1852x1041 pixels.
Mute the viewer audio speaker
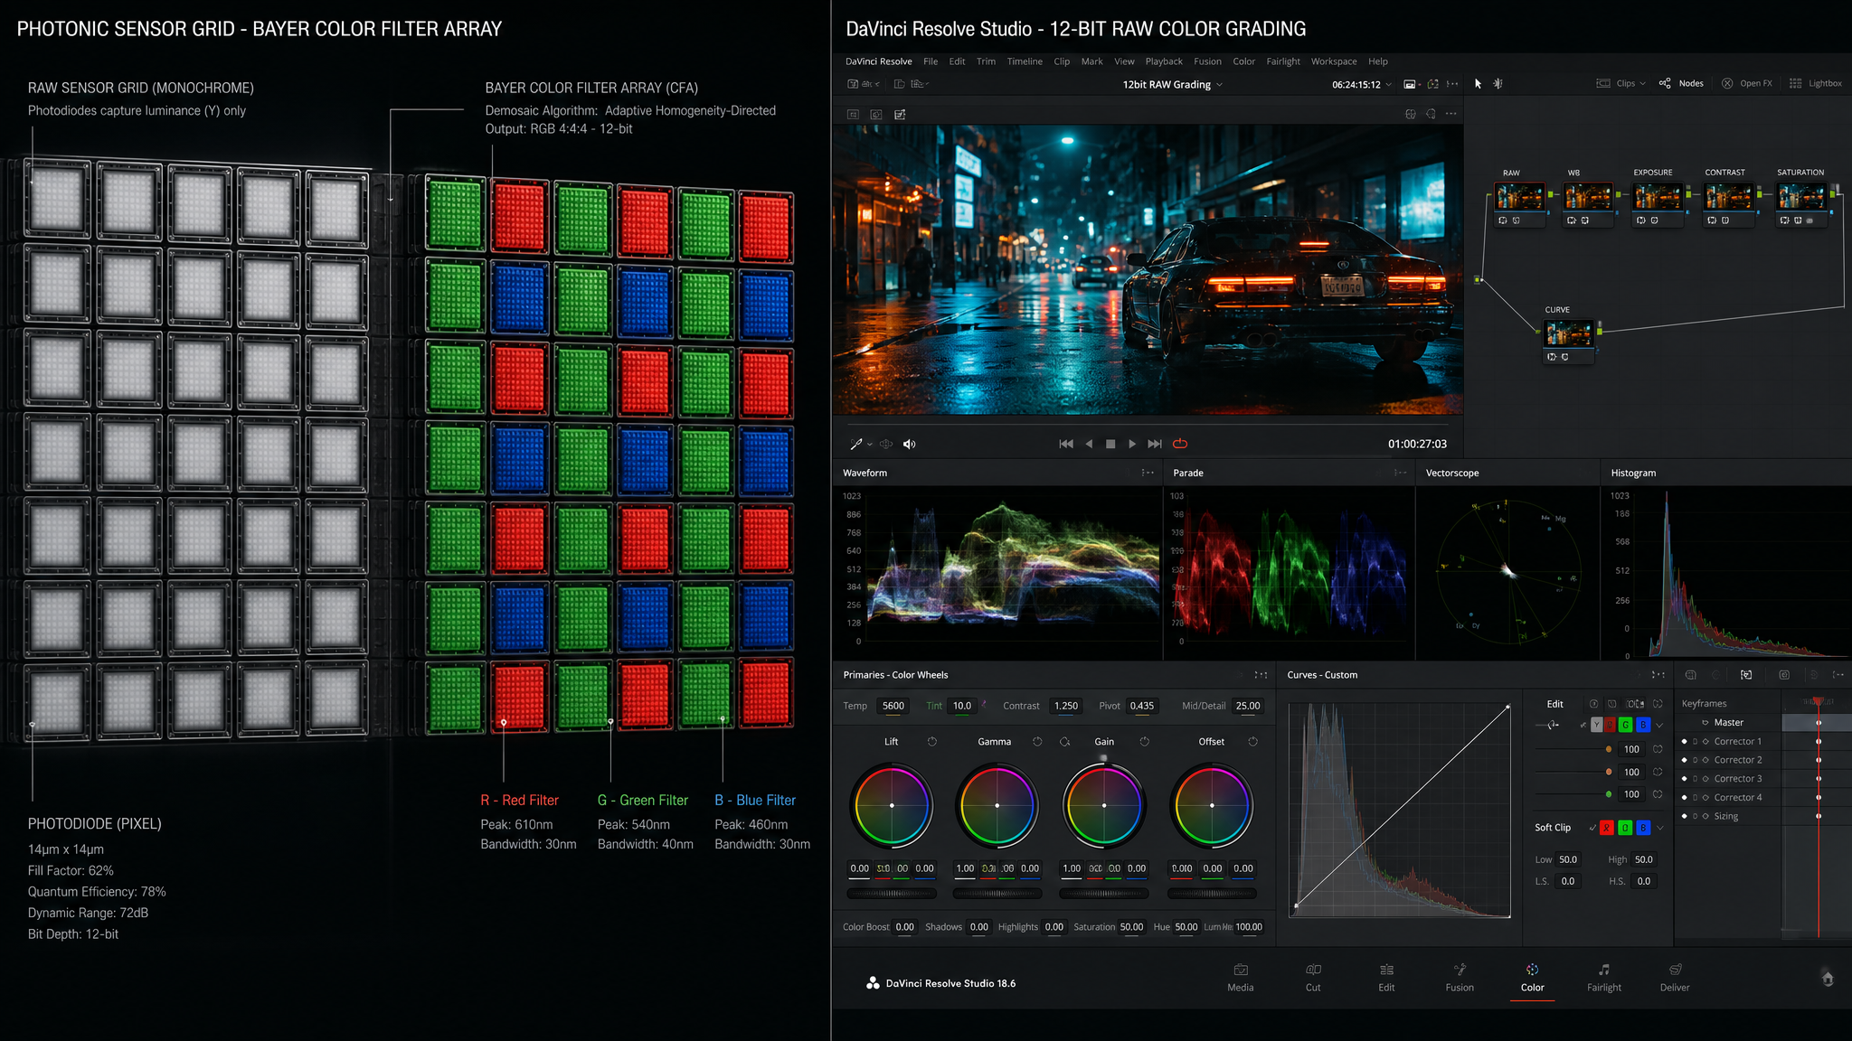click(909, 444)
